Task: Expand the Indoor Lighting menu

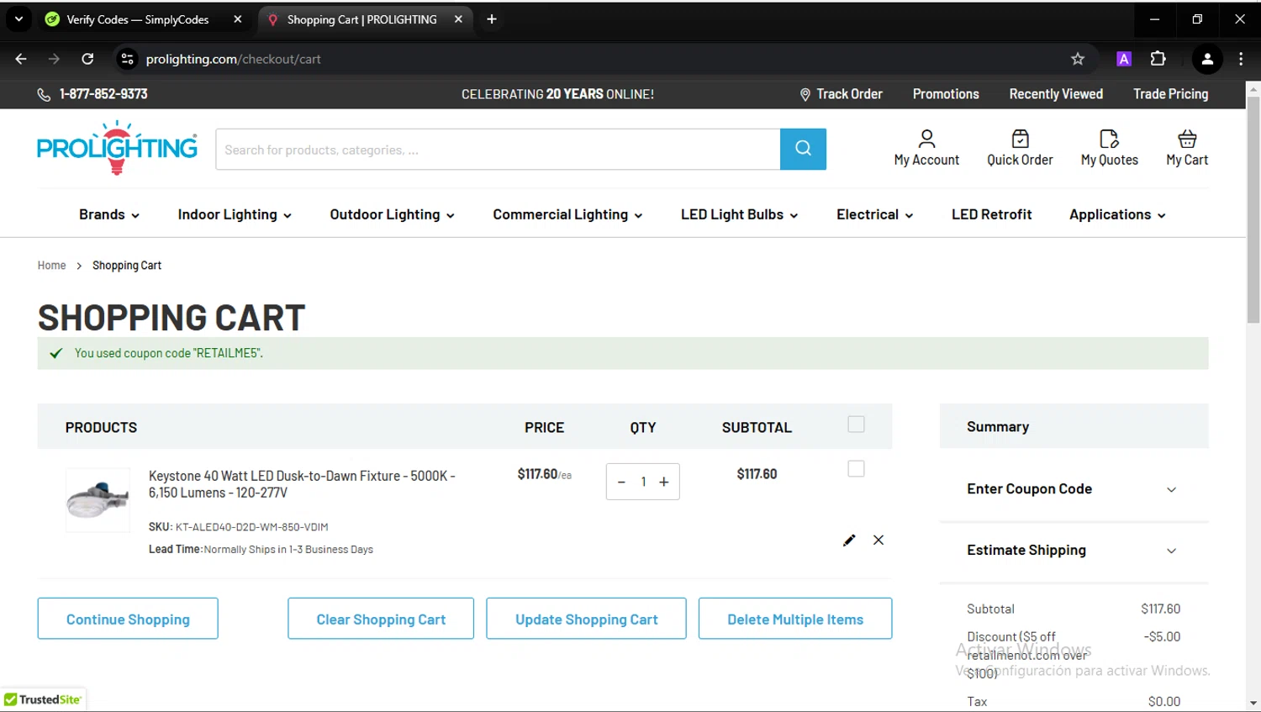Action: point(235,214)
